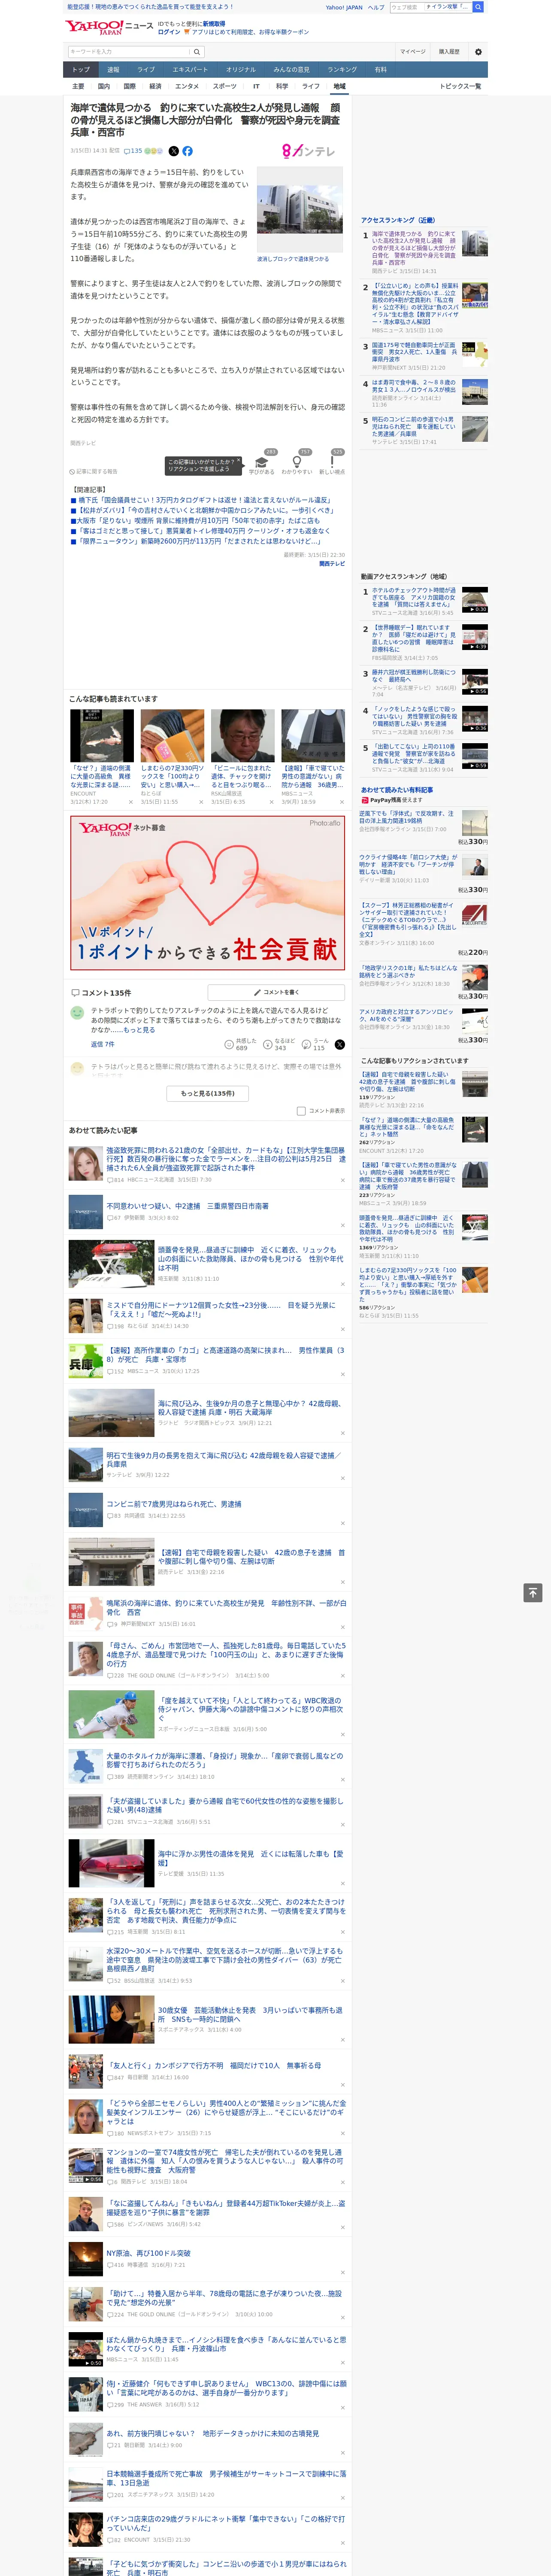Toggle the コメント非表示 checkbox
Viewport: 551px width, 2576px height.
301,1111
